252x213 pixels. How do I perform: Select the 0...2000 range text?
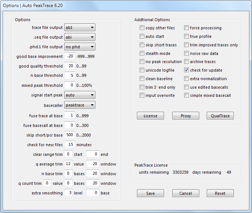click(84, 135)
